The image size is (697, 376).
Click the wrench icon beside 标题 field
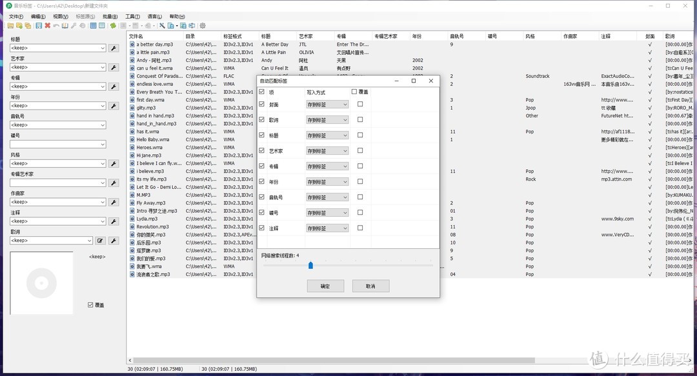pos(114,48)
